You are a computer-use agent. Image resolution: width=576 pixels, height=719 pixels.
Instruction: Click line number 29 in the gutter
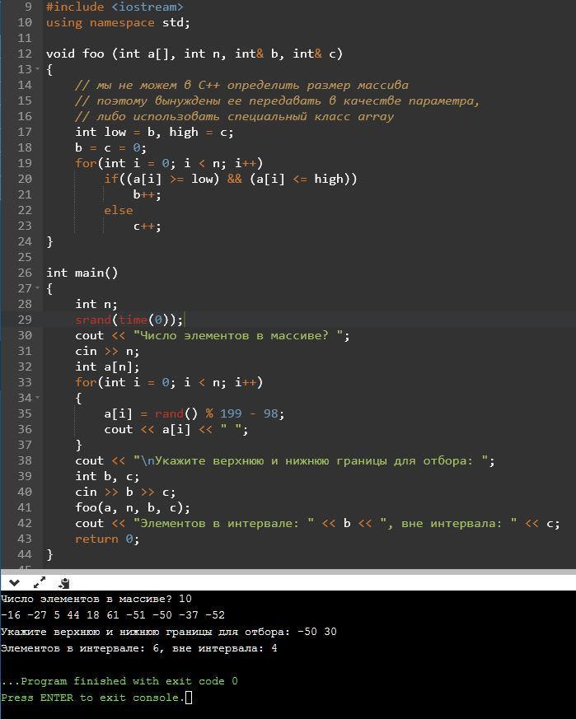(x=25, y=320)
